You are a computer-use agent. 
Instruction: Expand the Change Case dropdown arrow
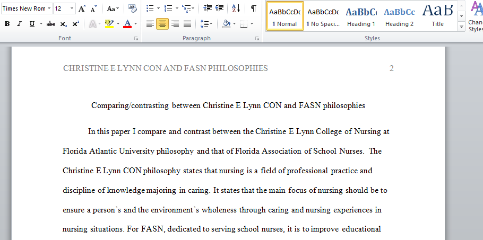click(118, 8)
